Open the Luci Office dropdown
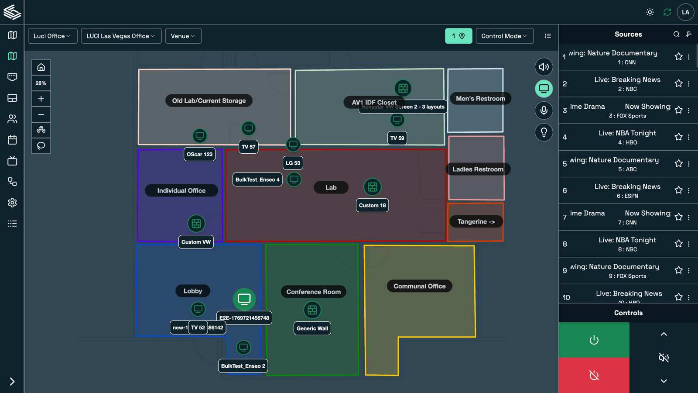The width and height of the screenshot is (698, 393). pos(52,36)
